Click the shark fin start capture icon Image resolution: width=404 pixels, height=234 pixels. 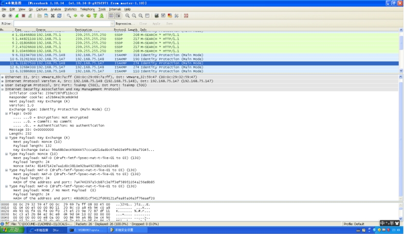(x=17, y=16)
